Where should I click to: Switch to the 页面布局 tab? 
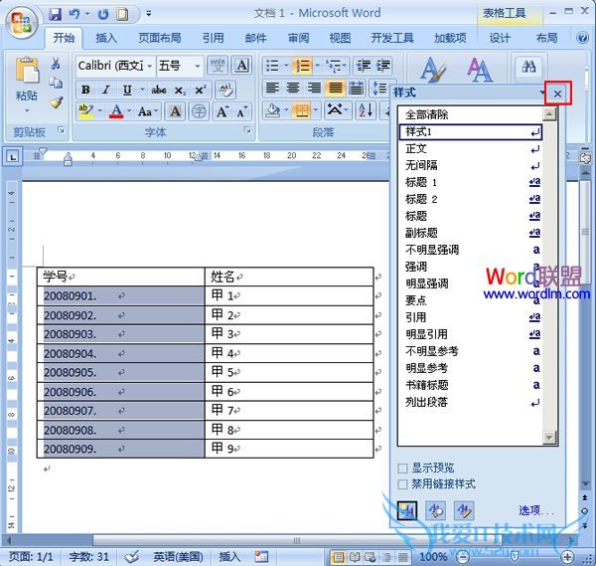pyautogui.click(x=160, y=38)
